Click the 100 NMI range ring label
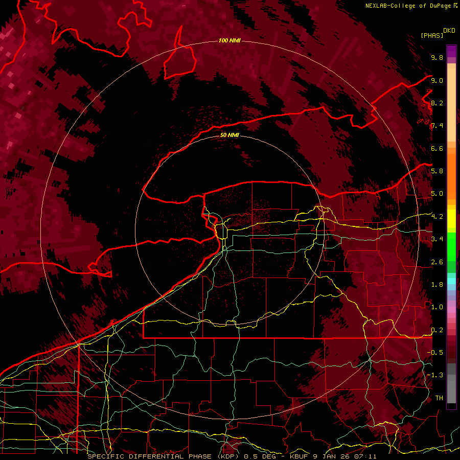Image resolution: width=460 pixels, height=460 pixels. (x=229, y=40)
